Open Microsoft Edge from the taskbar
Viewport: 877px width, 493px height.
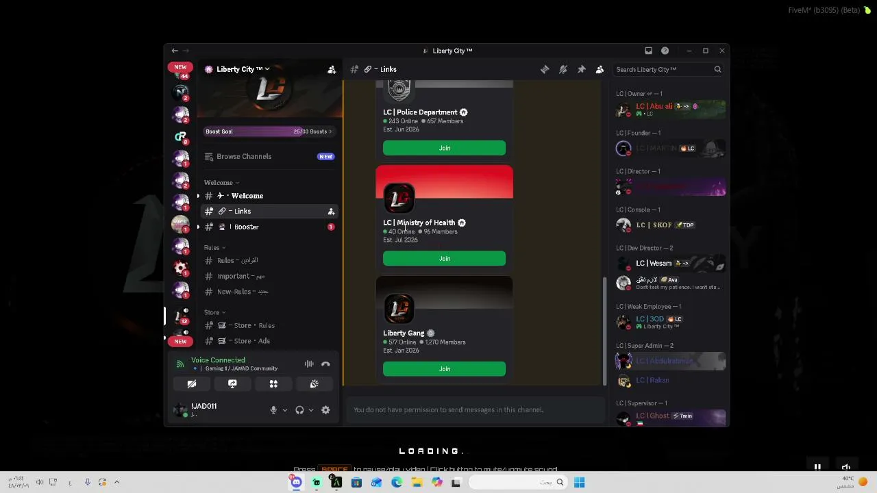[x=396, y=482]
